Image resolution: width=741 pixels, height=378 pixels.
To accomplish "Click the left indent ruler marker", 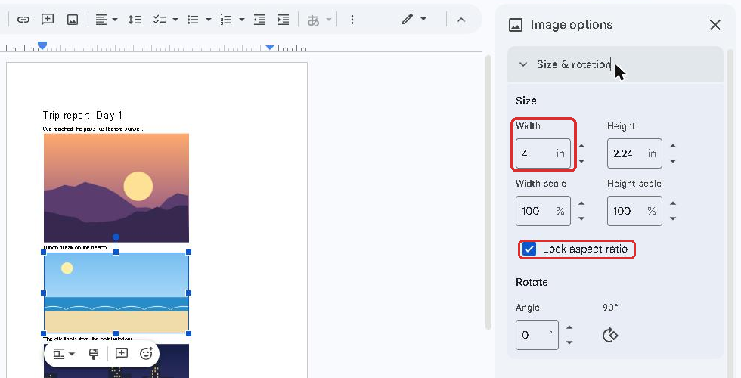I will pos(42,46).
